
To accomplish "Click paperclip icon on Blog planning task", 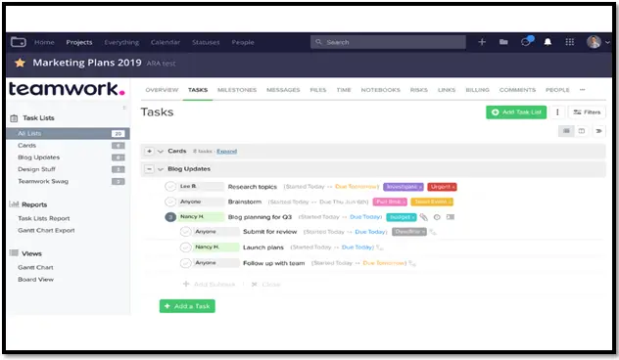I will coord(423,217).
